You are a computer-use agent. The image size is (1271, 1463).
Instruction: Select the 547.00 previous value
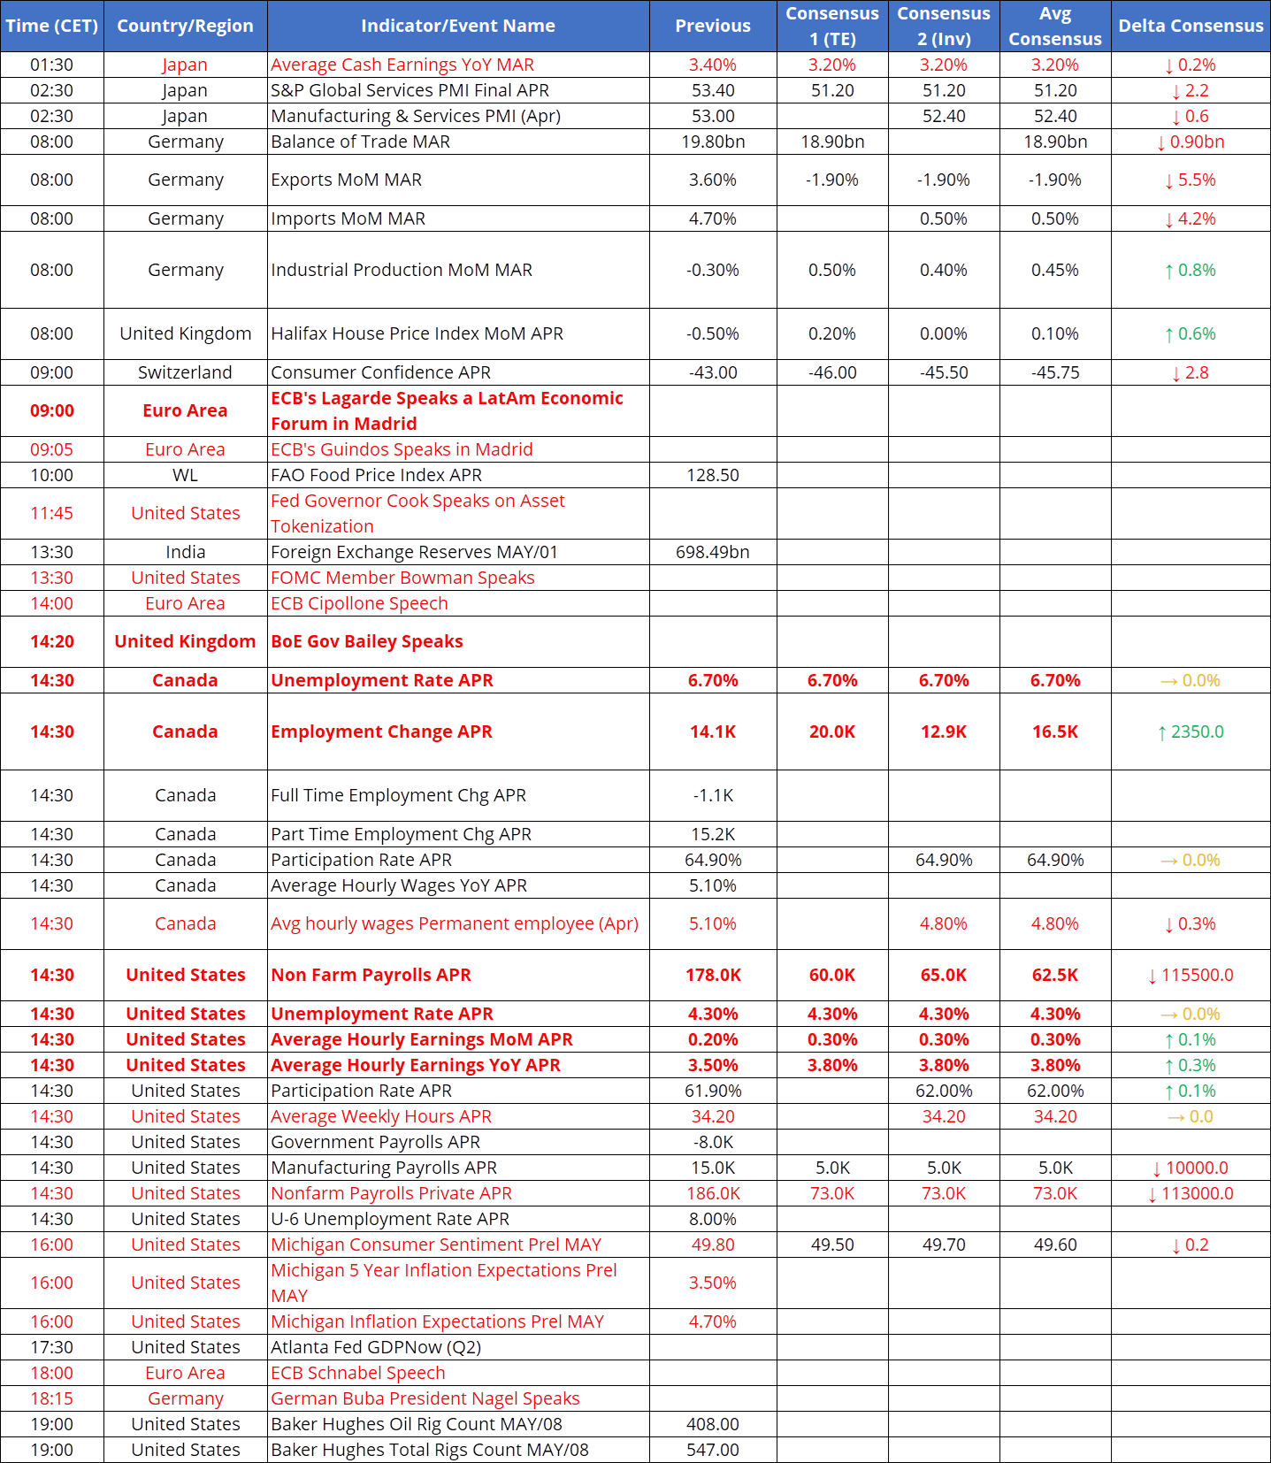click(713, 1450)
